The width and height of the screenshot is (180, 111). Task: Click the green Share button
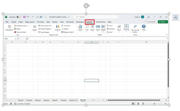pyautogui.click(x=163, y=22)
